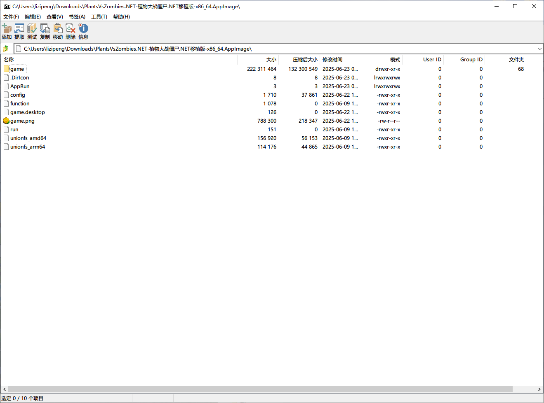Click the horizontal scrollbar left arrow
544x403 pixels.
tap(5, 389)
